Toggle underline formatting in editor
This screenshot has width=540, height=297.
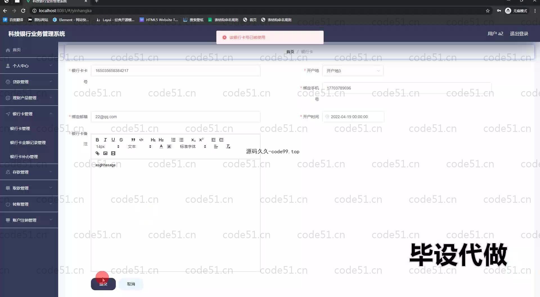coord(113,140)
